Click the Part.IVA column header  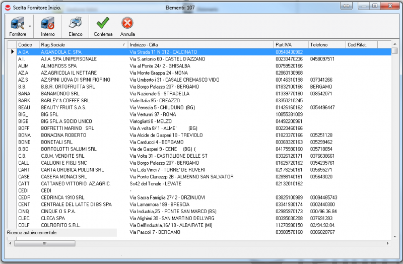click(290, 45)
